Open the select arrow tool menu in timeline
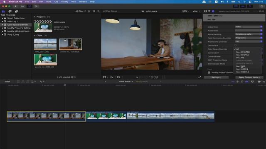 tap(42, 82)
